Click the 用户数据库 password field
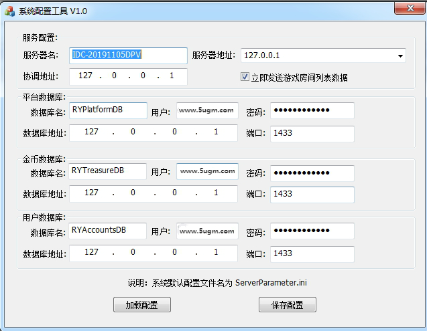Screen dimensions: 427x331 point(312,231)
